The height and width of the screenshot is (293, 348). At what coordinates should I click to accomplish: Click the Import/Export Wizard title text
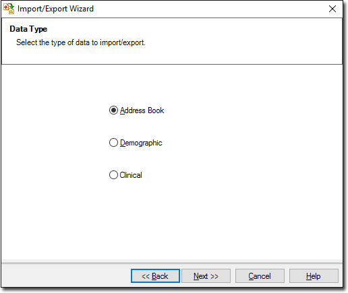(x=55, y=9)
